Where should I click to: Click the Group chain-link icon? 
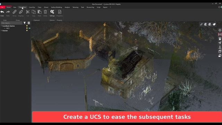[15, 12]
